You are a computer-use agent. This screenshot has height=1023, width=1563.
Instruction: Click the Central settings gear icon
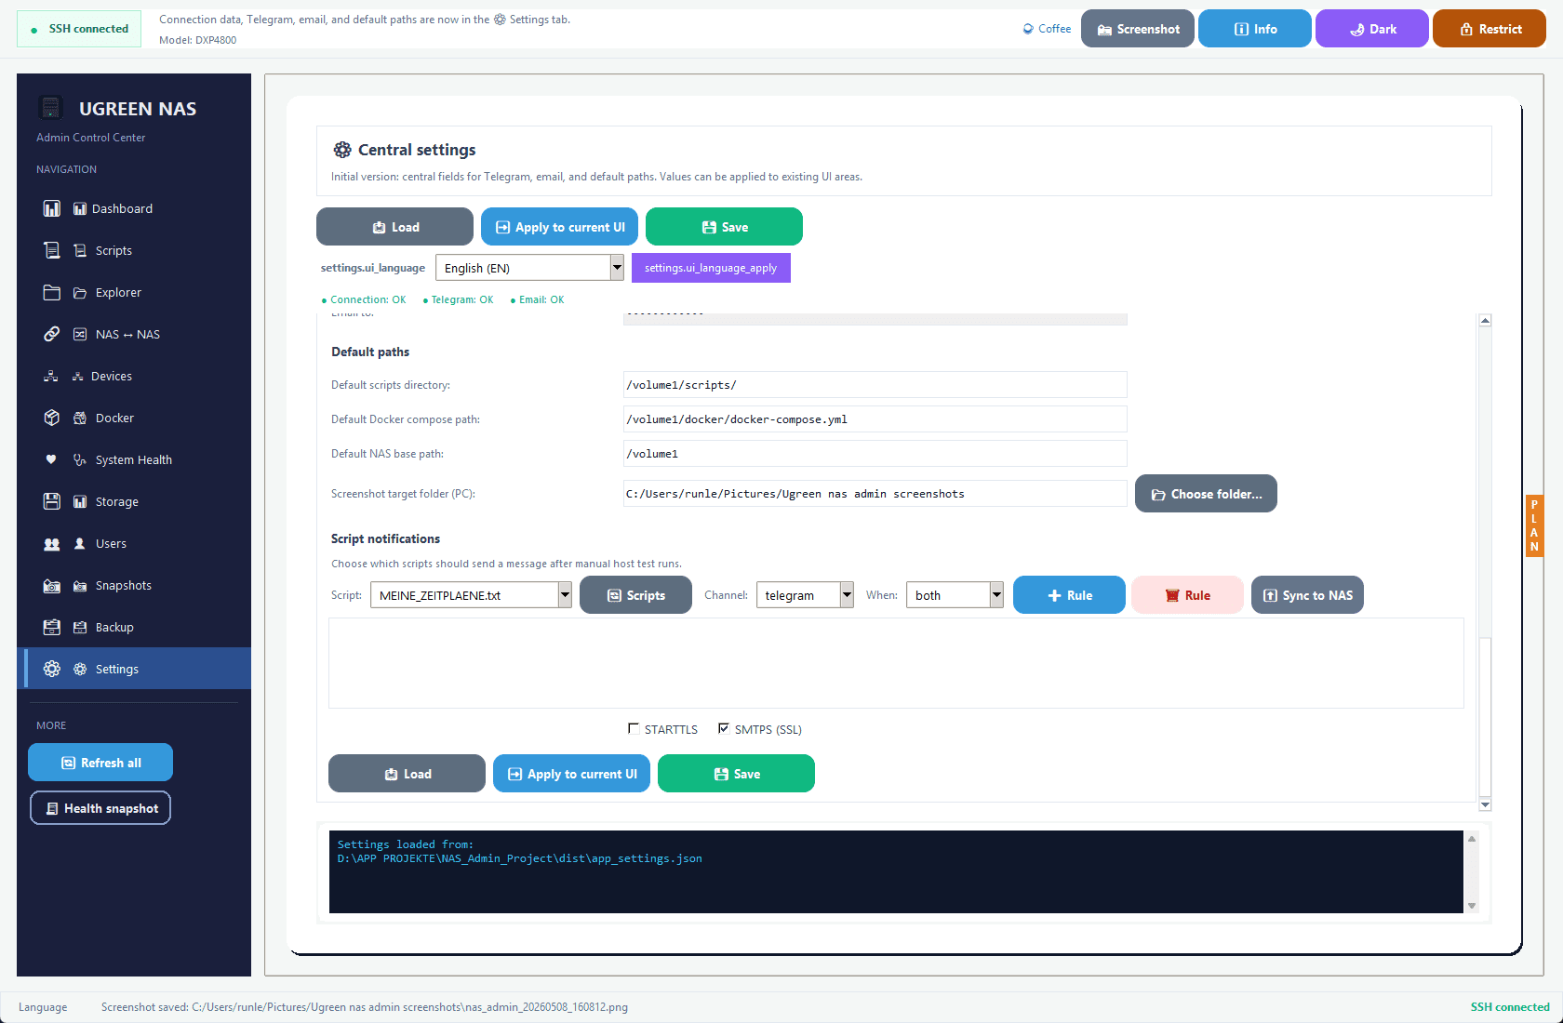pos(342,150)
